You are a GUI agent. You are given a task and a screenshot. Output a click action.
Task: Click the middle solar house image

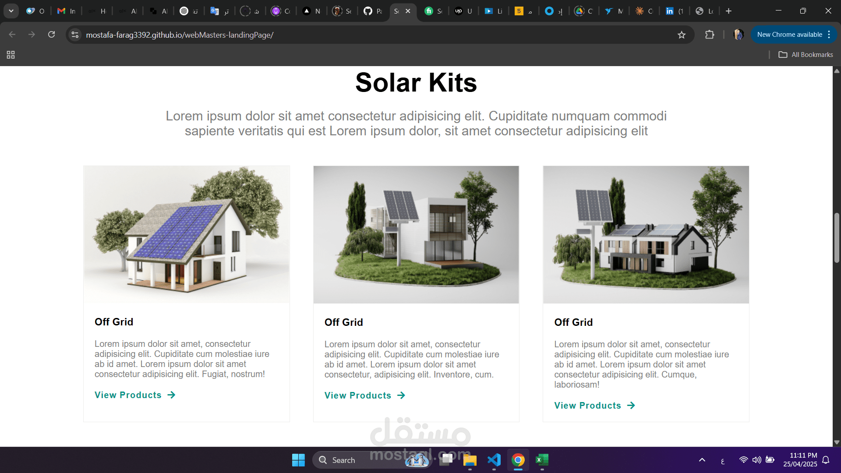pyautogui.click(x=416, y=234)
